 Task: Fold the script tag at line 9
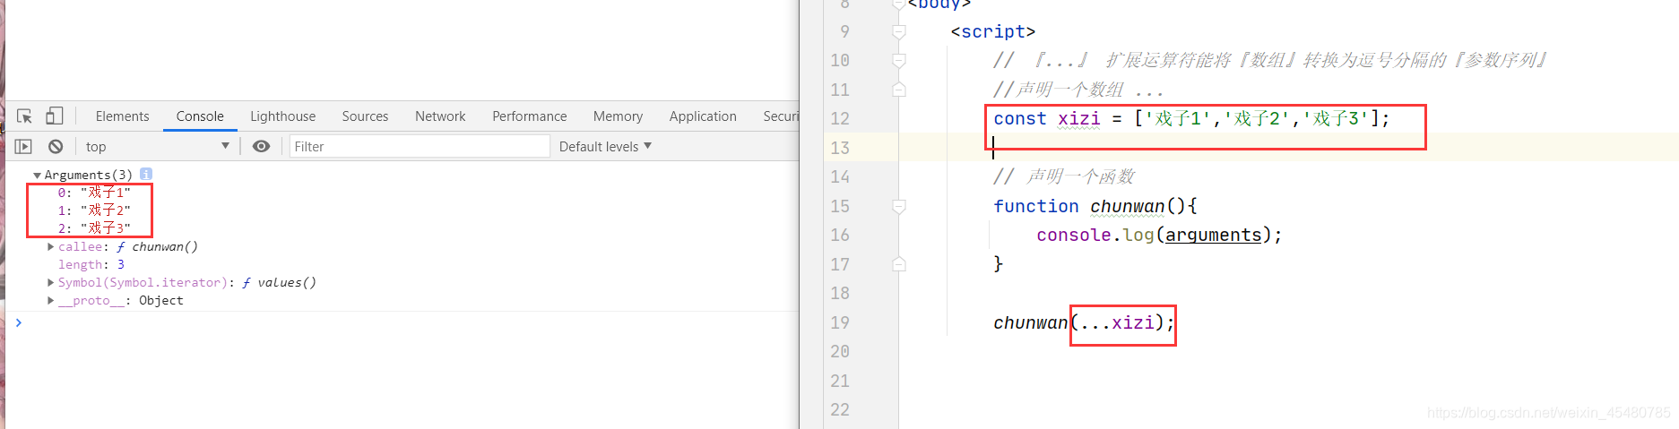coord(899,32)
